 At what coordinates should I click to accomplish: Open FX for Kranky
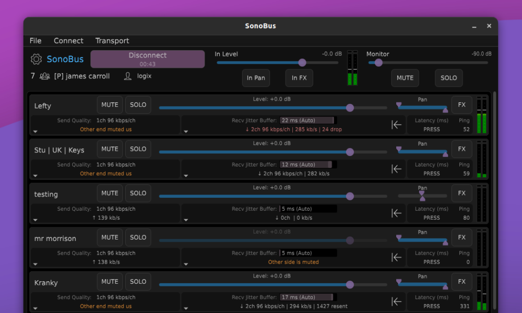pos(461,282)
